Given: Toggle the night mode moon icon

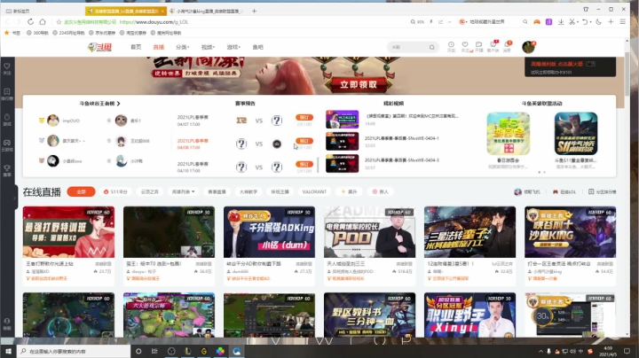Looking at the screenshot, I should point(599,21).
